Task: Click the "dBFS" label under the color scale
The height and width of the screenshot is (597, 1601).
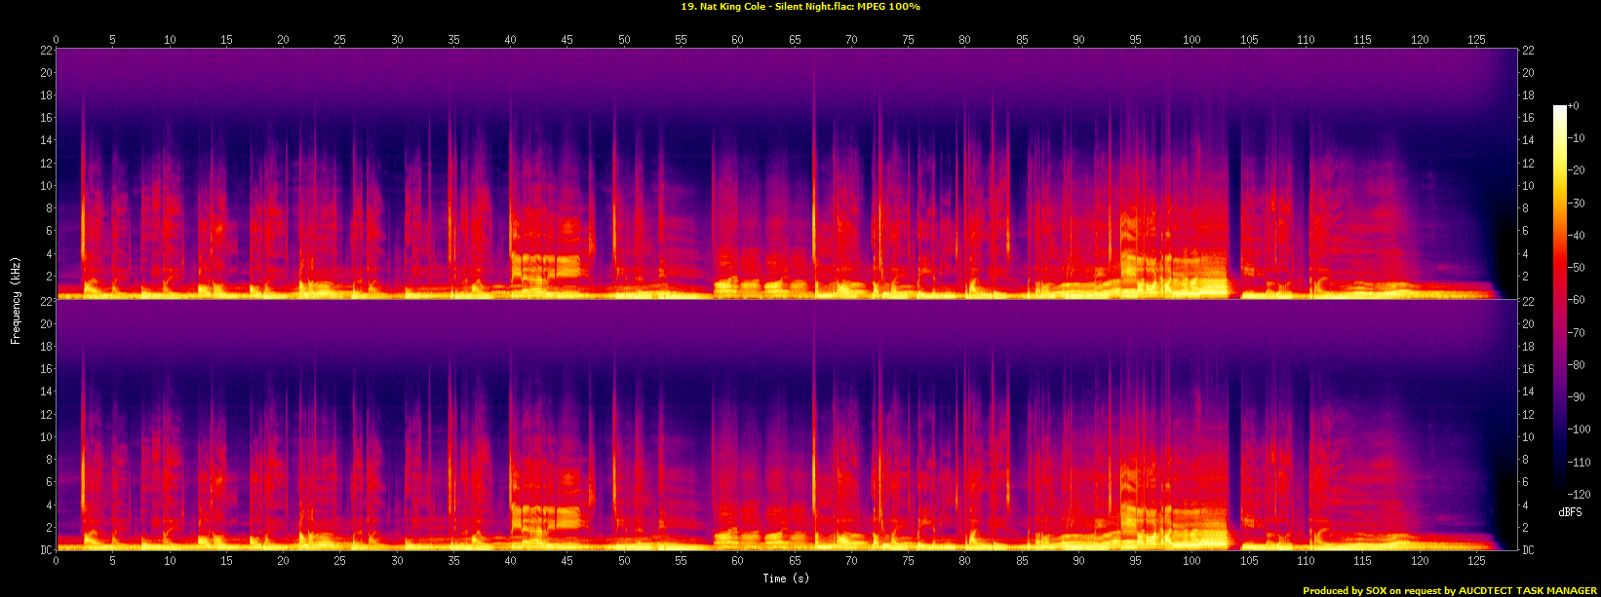Action: click(x=1570, y=512)
